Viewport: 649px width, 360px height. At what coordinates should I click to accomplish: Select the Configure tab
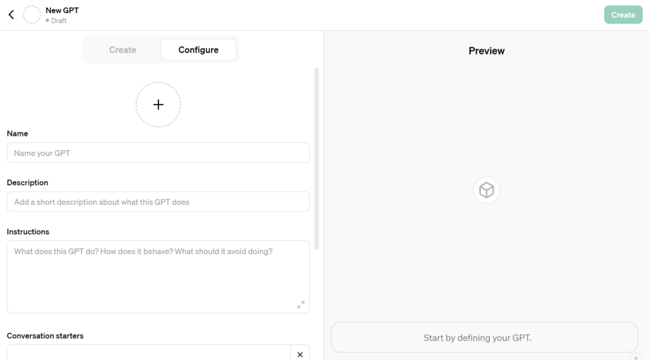[x=198, y=49]
